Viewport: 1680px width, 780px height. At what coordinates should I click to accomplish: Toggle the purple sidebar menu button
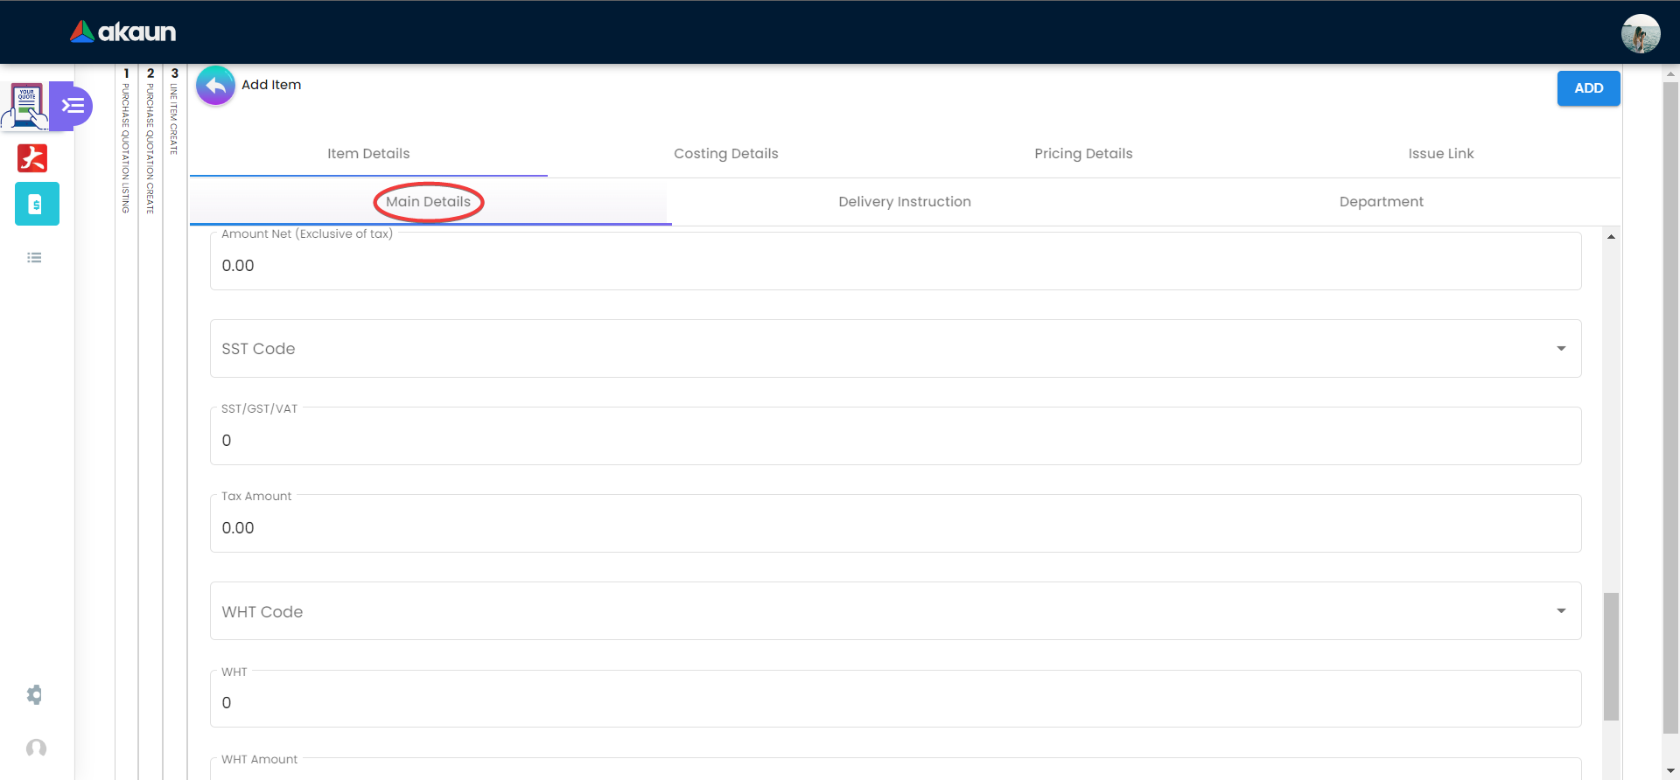[x=72, y=106]
